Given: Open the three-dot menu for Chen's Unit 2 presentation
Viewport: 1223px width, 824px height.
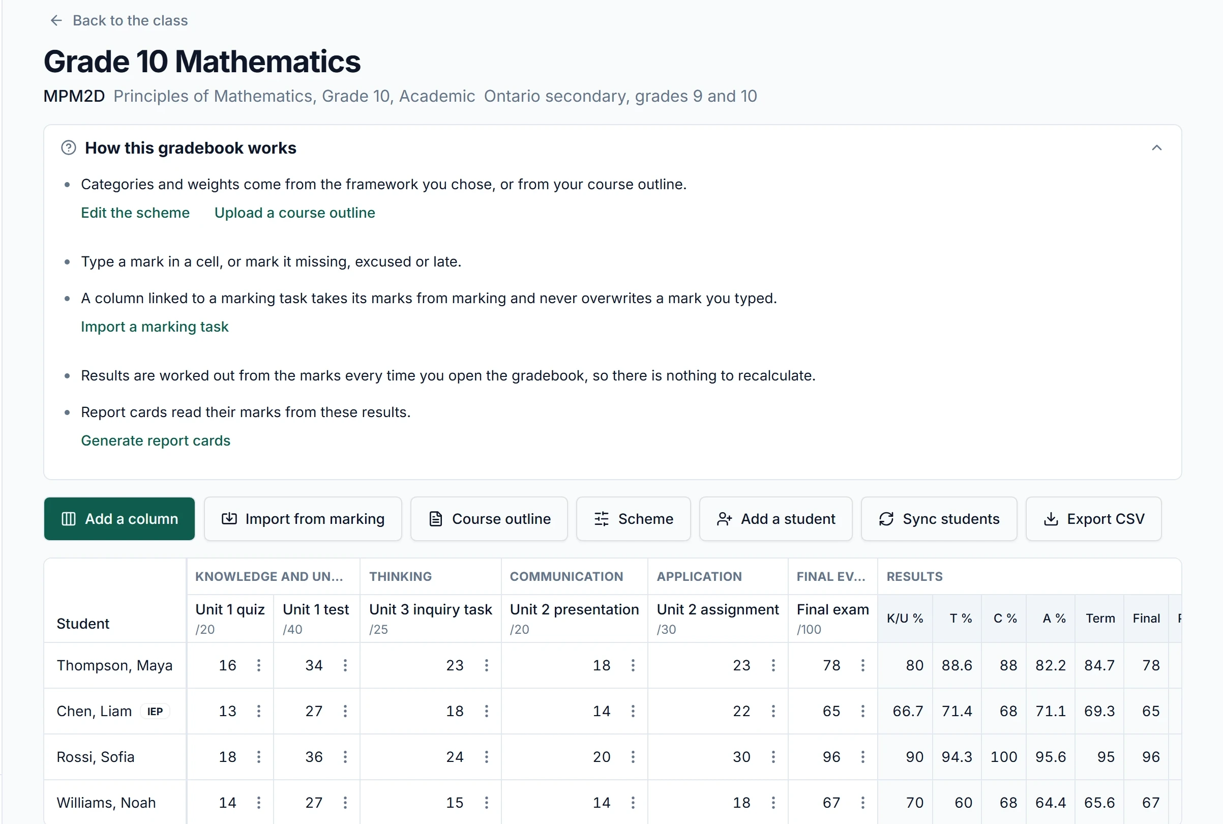Looking at the screenshot, I should (633, 711).
